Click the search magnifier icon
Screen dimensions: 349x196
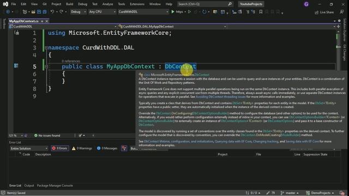click(230, 4)
